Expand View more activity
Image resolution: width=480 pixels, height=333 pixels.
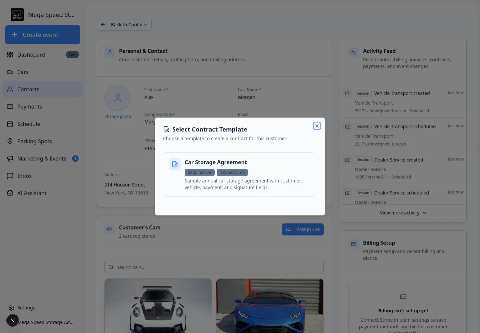click(403, 213)
